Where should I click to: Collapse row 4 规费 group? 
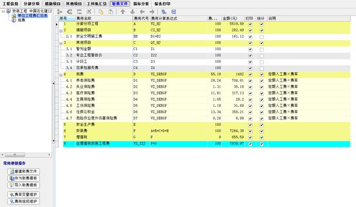61,75
